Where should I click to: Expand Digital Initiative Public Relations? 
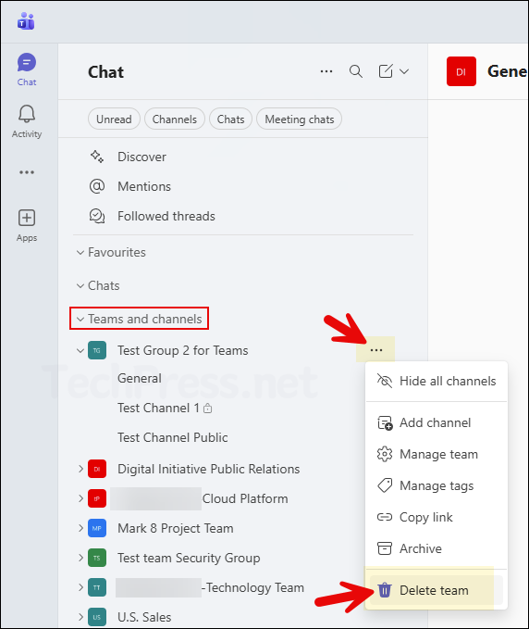pyautogui.click(x=80, y=469)
